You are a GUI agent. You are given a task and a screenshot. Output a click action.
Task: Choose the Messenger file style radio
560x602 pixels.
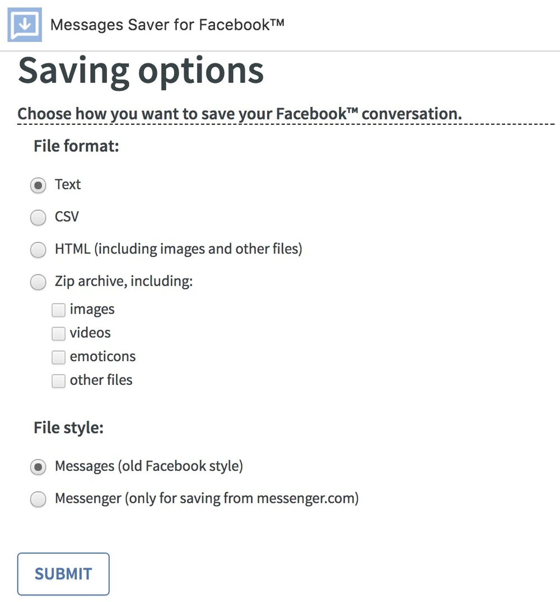[x=38, y=499]
